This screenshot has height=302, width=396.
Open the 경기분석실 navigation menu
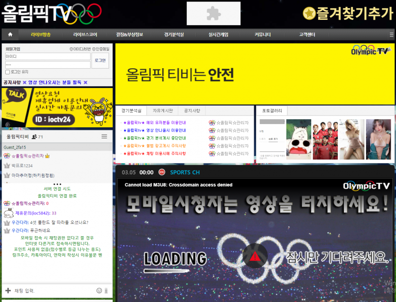tap(174, 35)
